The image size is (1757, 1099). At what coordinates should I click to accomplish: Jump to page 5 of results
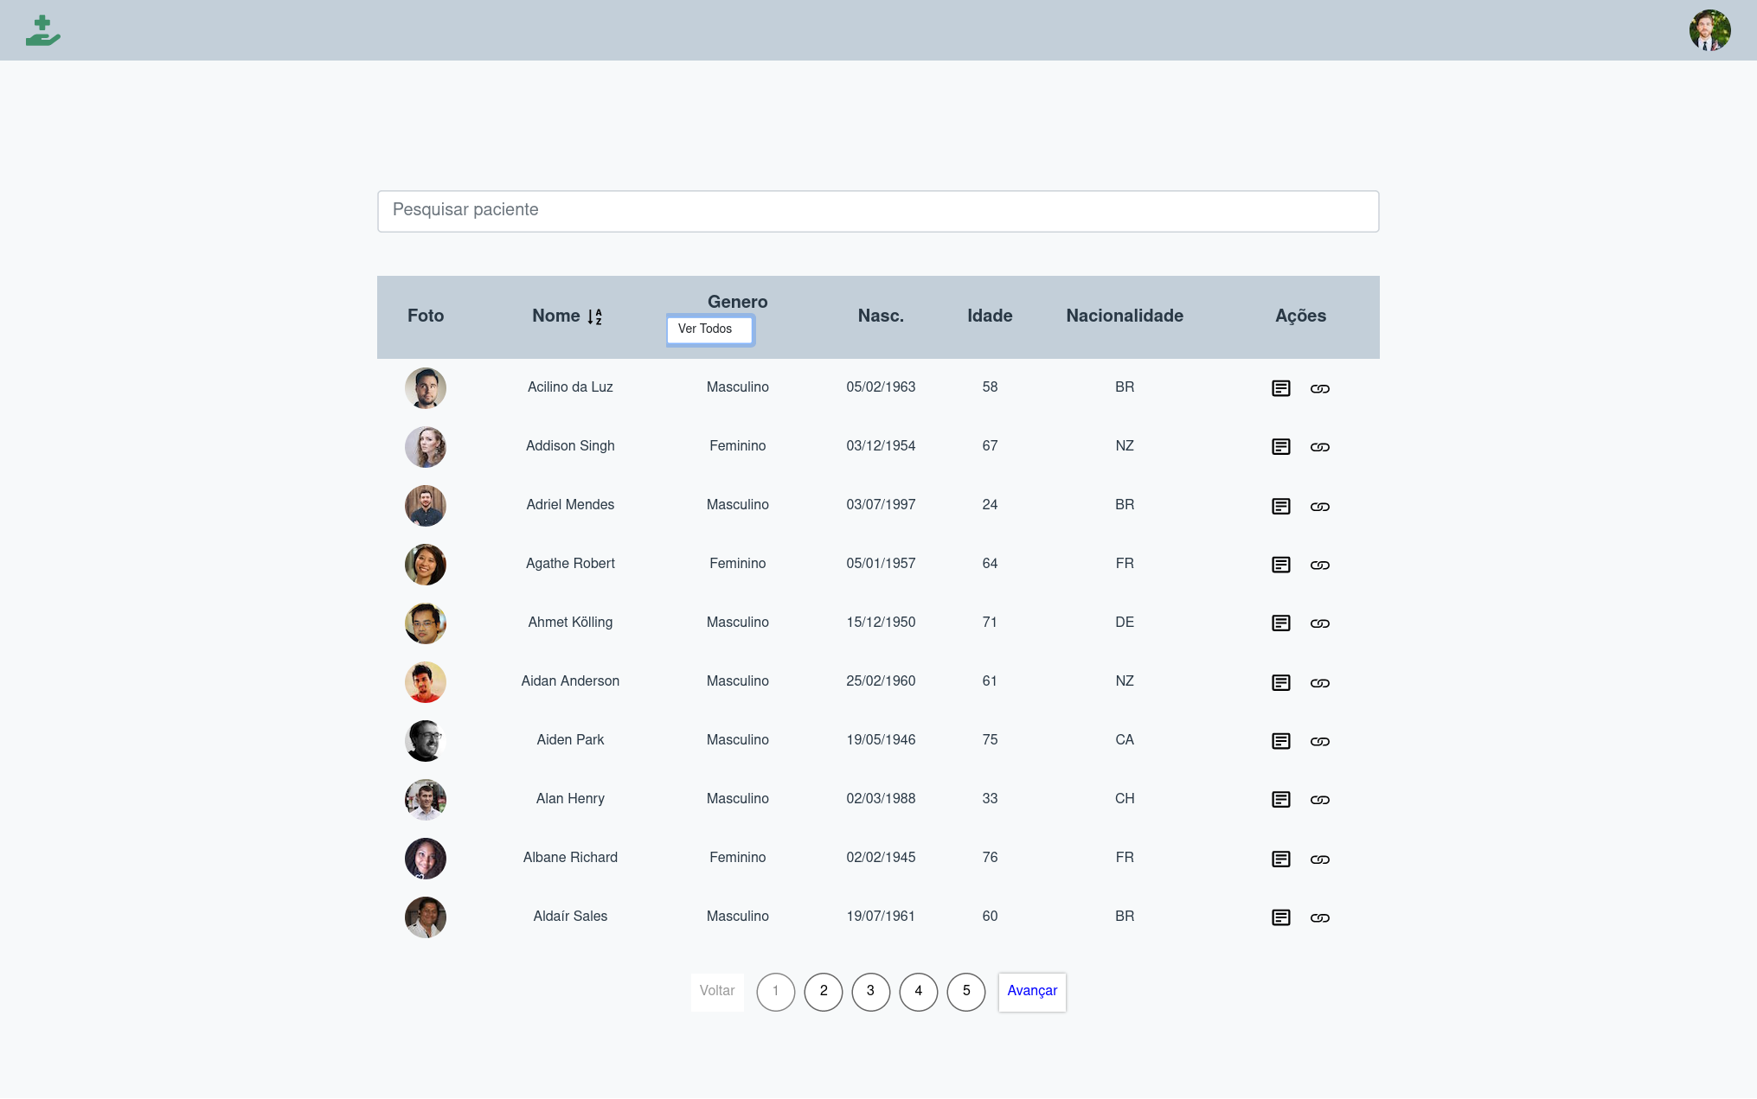click(x=965, y=991)
